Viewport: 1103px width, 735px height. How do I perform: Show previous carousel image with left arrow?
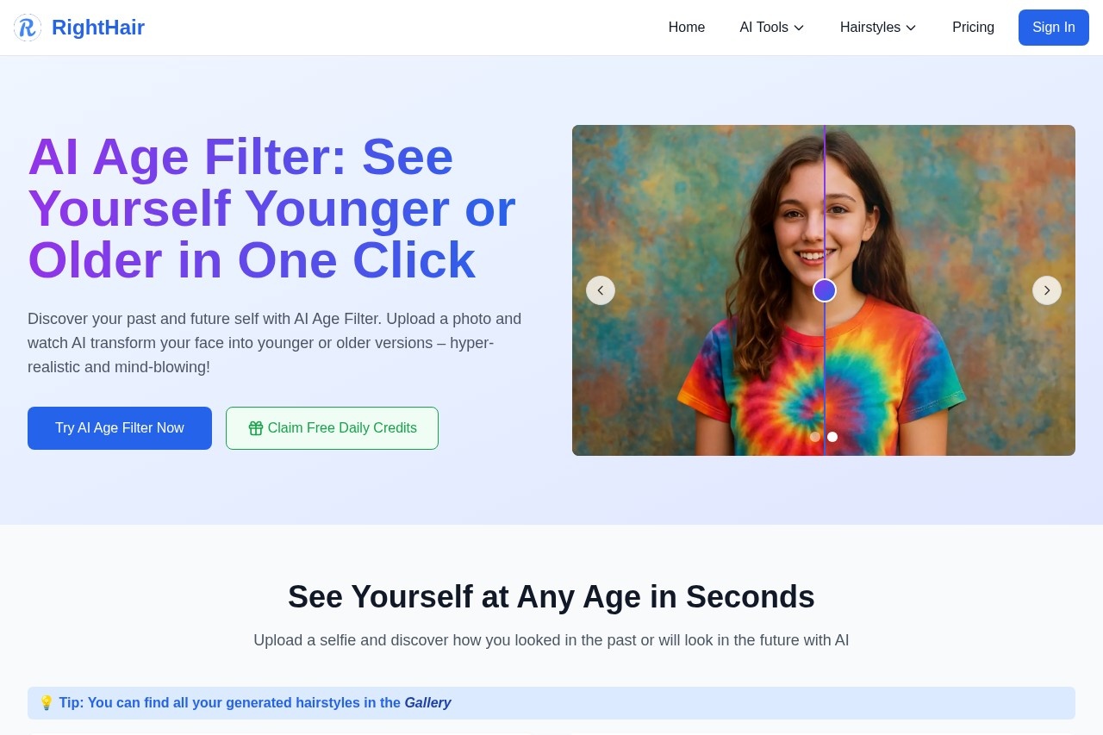601,290
